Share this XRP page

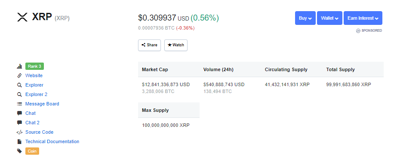[149, 45]
